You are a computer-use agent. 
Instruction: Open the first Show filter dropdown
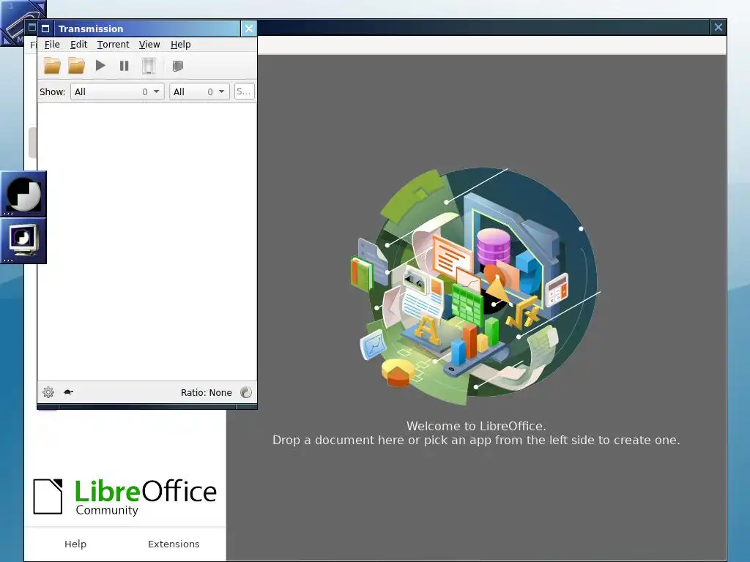pyautogui.click(x=117, y=91)
